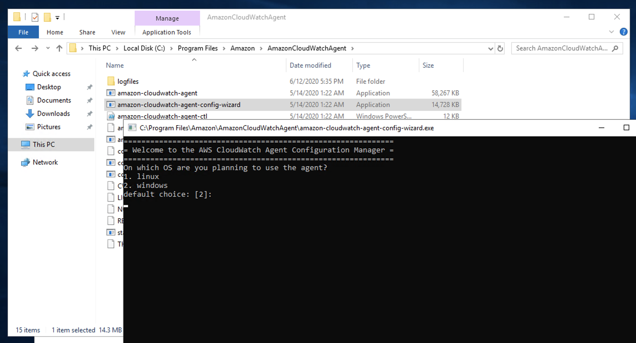The image size is (636, 343).
Task: Go up one folder level
Action: point(59,48)
